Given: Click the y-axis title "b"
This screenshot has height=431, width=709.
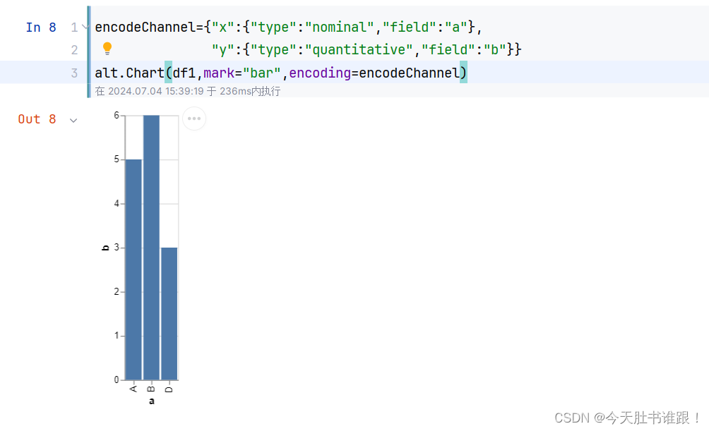Looking at the screenshot, I should 105,248.
